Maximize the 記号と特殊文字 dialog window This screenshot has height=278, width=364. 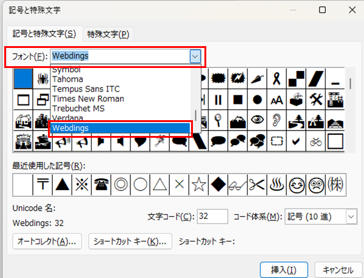coord(322,10)
